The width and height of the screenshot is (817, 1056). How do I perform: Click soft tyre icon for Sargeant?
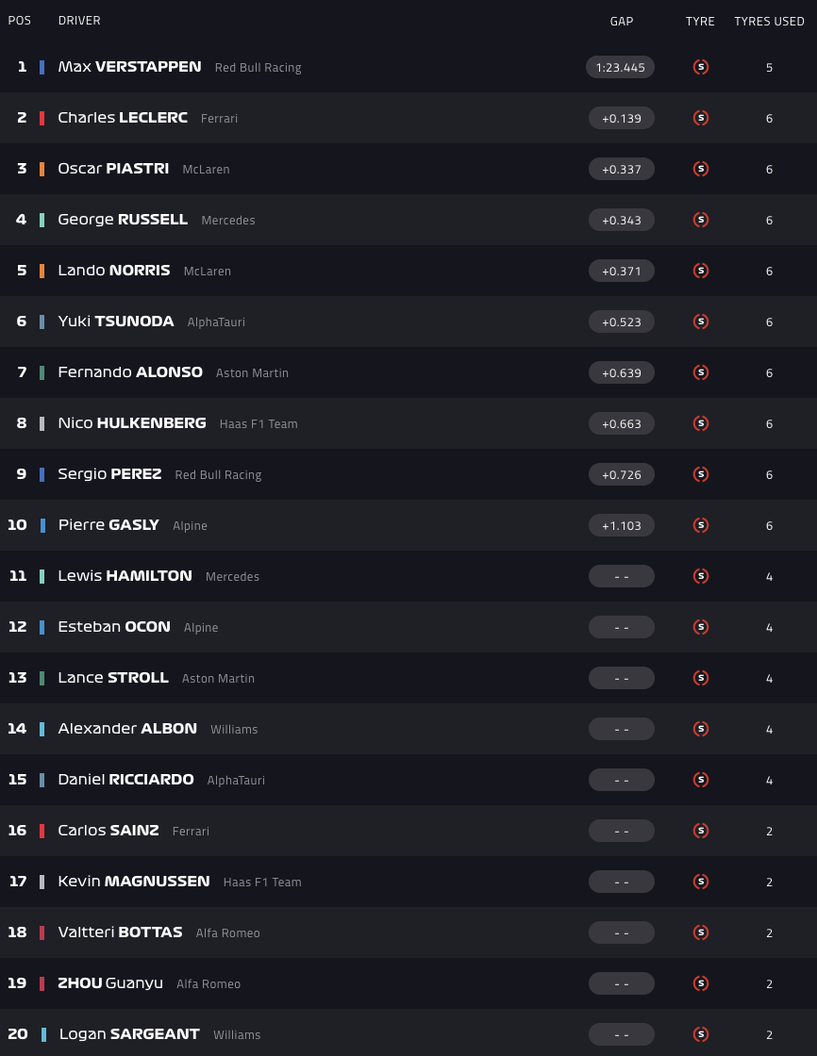pyautogui.click(x=700, y=1034)
